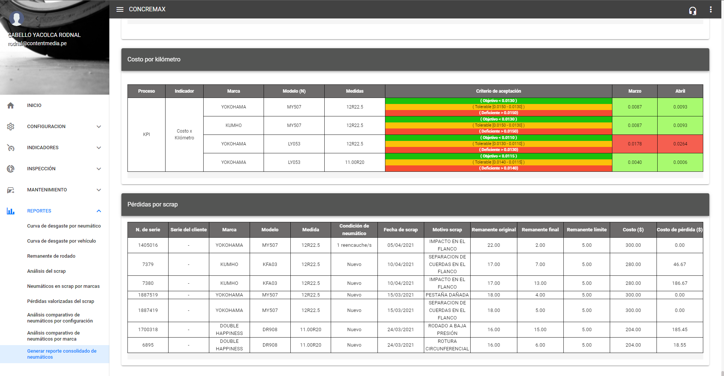Viewport: 724px width, 376px height.
Task: Open Curva de desgaste por neumático report
Action: (64, 226)
